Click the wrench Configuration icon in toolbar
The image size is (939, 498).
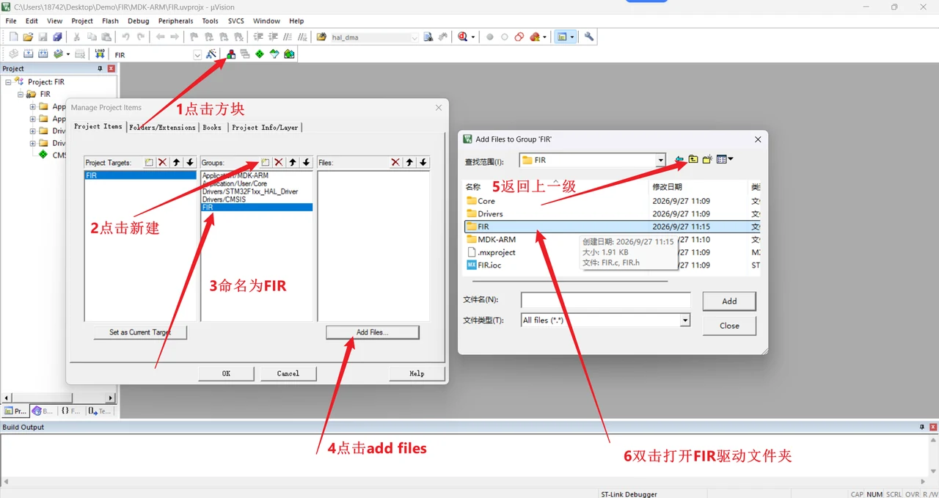(x=588, y=37)
